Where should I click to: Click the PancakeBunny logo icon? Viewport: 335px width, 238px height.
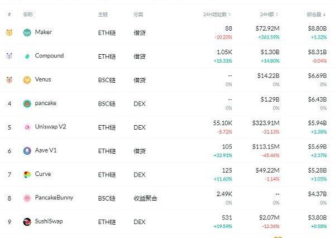(x=27, y=198)
